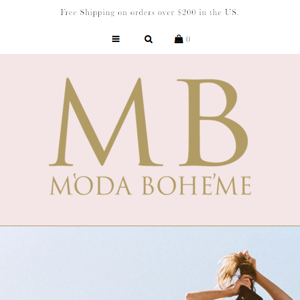Click the large gold "B" logo letter
Screen dimensions: 300x300
tap(212, 122)
